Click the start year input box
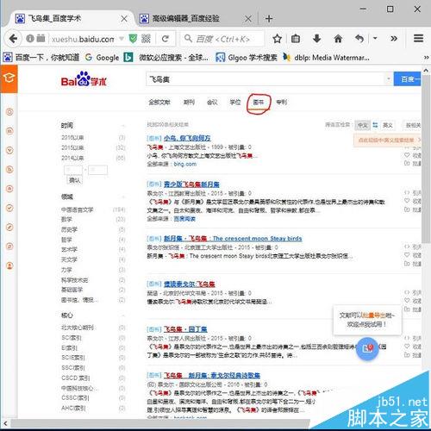Image resolution: width=431 pixels, height=431 pixels. tap(73, 170)
